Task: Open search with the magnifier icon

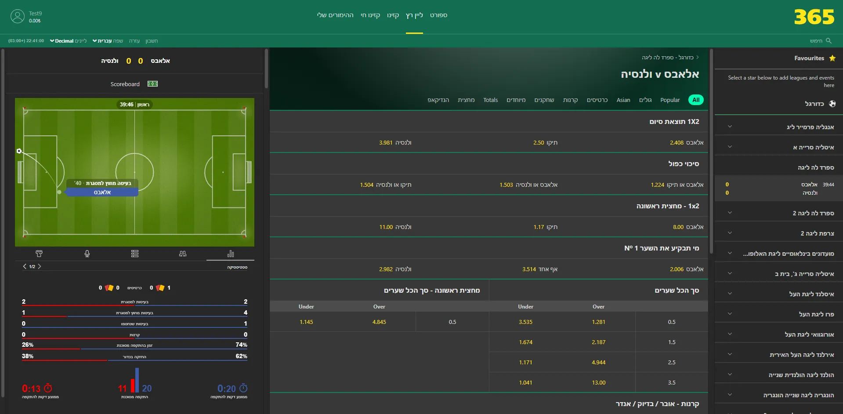Action: [x=829, y=40]
